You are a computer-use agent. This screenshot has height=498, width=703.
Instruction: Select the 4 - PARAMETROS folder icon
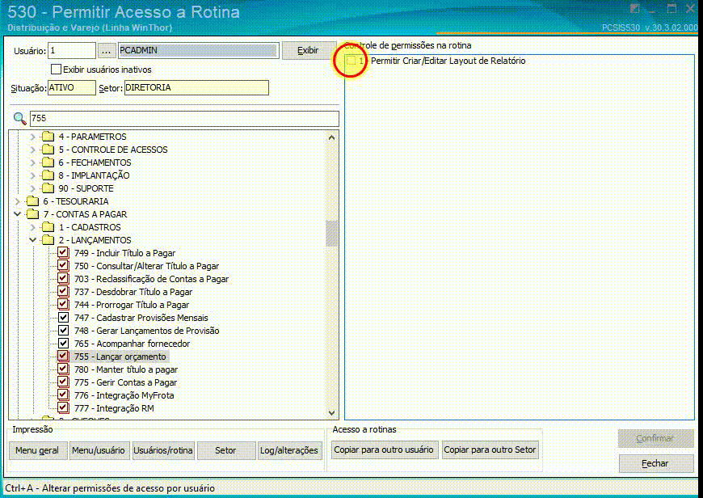click(48, 137)
